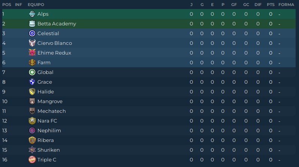Click the Ehime Redux club crest
This screenshot has height=167, width=299.
(32, 53)
